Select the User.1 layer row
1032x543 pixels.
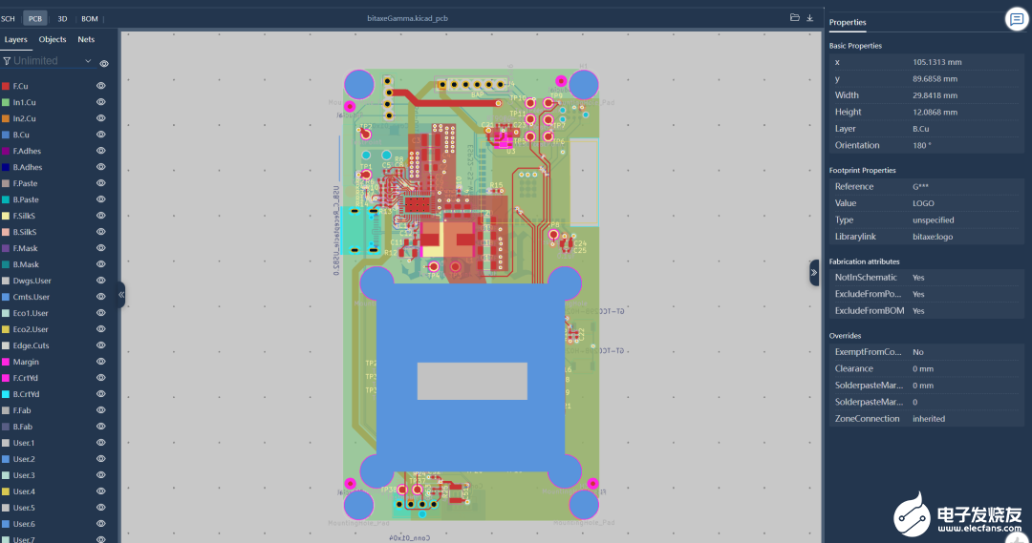pyautogui.click(x=55, y=443)
